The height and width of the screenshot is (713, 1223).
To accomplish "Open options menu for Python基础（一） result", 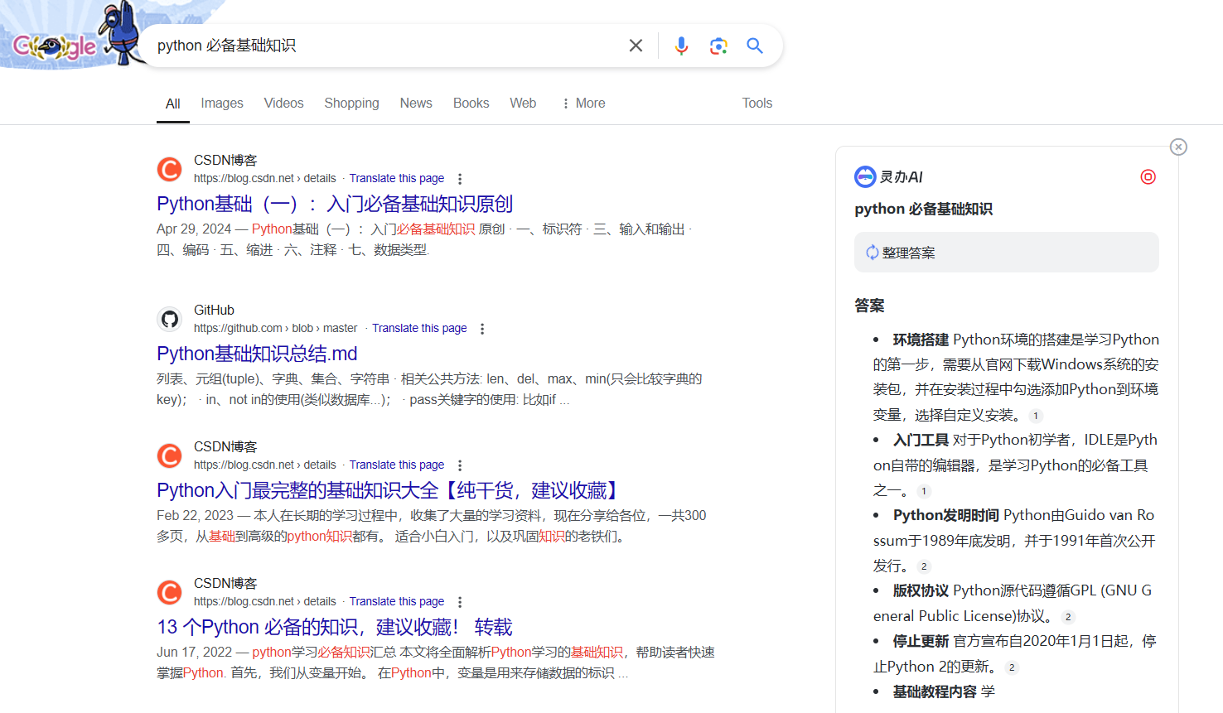I will [460, 179].
